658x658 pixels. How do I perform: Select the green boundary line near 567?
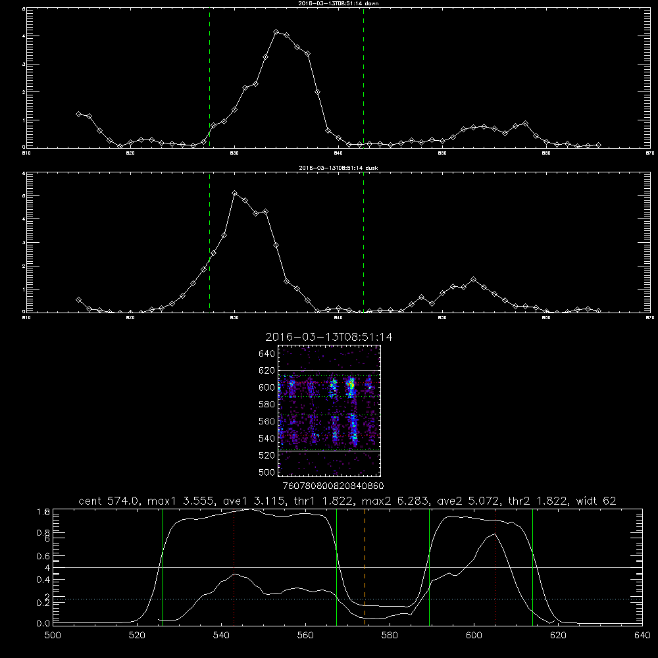pos(336,567)
